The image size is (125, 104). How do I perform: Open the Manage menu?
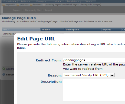point(41,1)
